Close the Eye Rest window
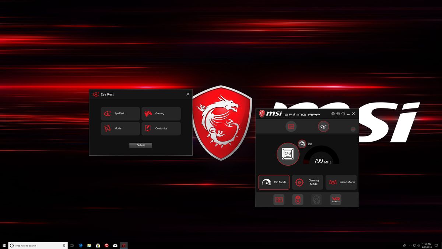The image size is (442, 249). click(188, 94)
